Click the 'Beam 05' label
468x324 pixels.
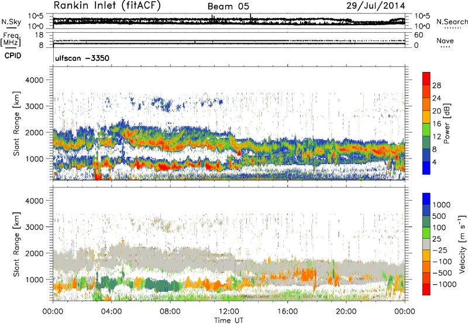(228, 6)
